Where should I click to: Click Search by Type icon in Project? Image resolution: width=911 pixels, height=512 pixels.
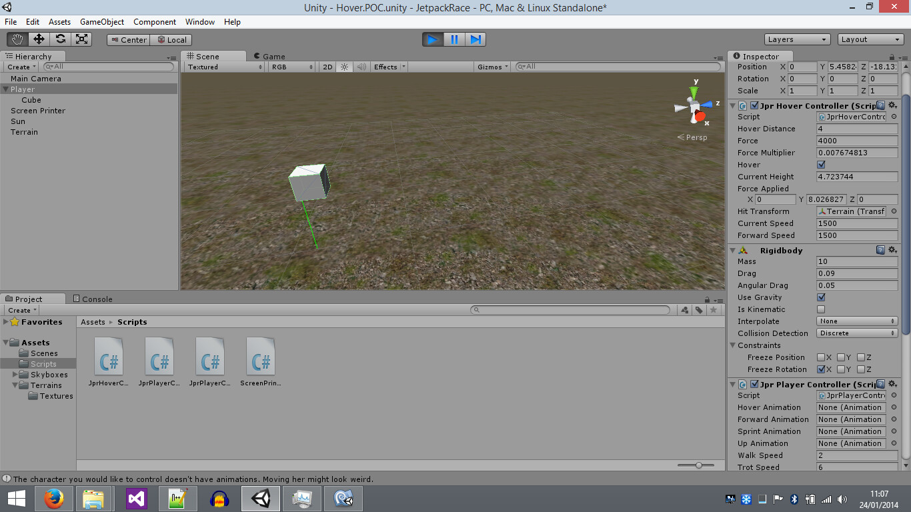coord(685,310)
